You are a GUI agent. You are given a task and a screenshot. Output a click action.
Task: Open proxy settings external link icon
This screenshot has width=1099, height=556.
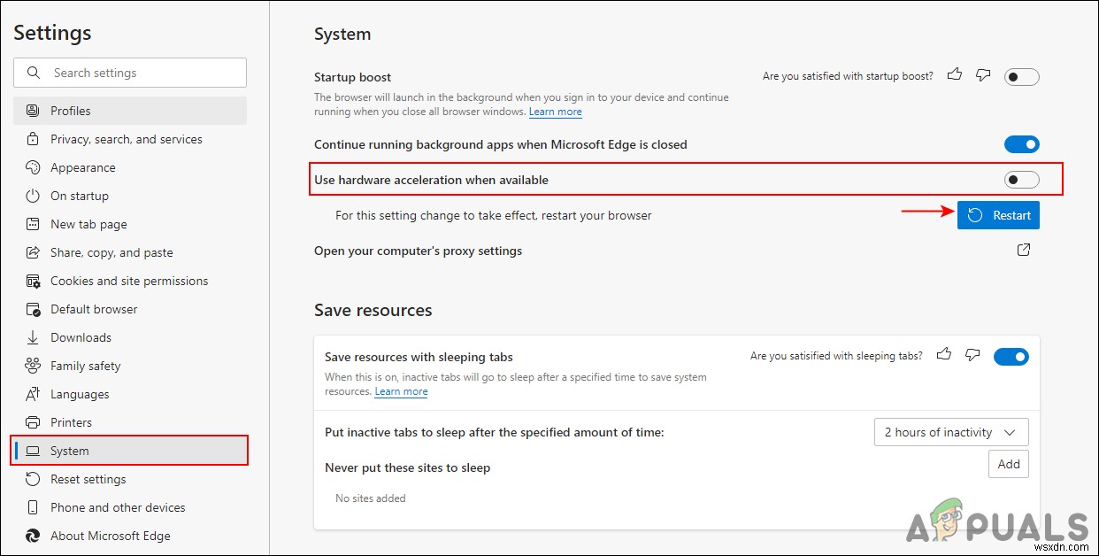click(x=1023, y=251)
